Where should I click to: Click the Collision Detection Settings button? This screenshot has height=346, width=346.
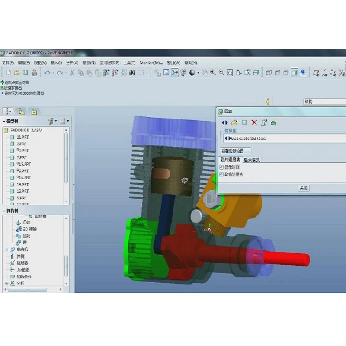pyautogui.click(x=235, y=151)
